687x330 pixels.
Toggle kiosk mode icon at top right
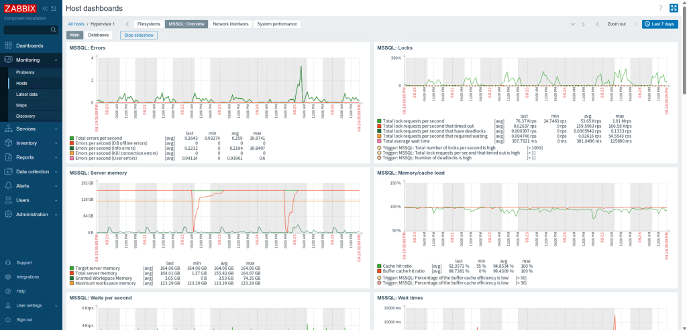click(674, 8)
